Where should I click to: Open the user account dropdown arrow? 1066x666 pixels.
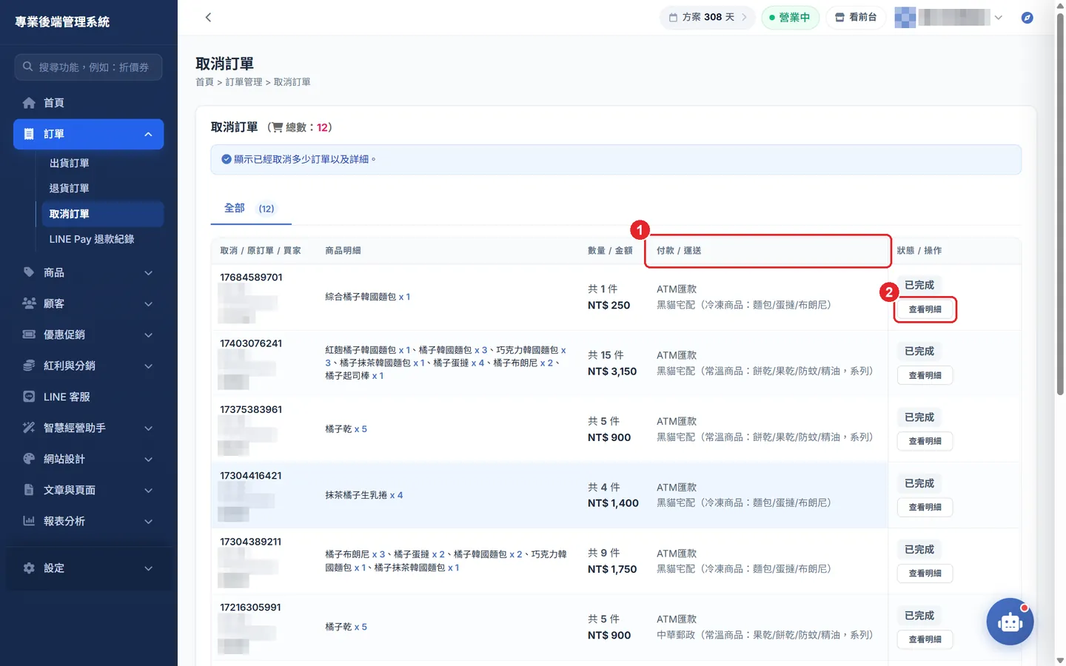(999, 18)
